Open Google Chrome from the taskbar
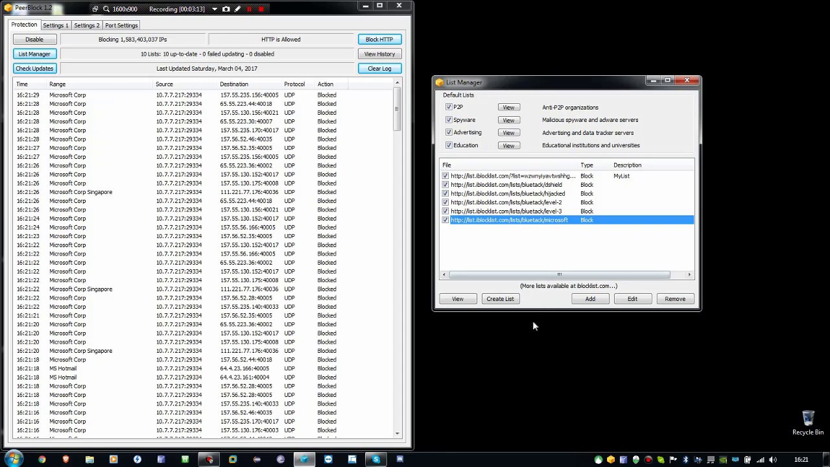This screenshot has height=467, width=830. click(42, 459)
